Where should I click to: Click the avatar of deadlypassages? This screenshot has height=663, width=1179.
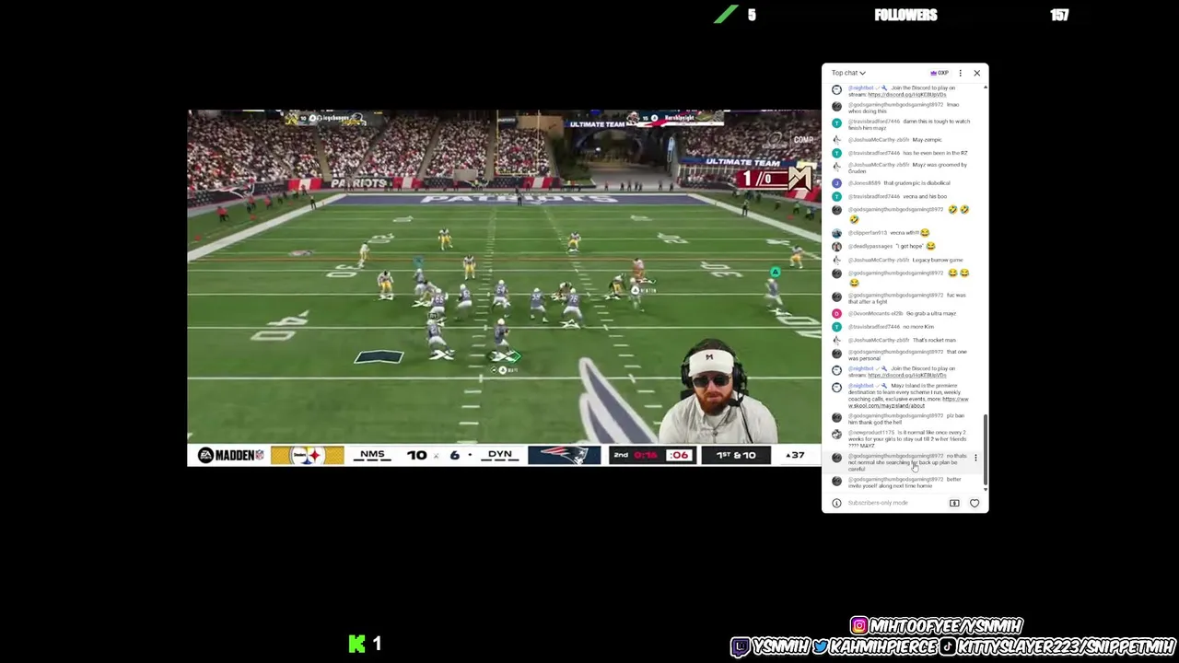(836, 246)
